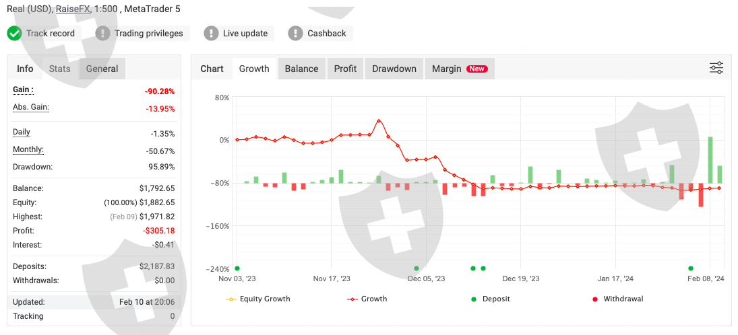Open chart settings sliders icon

(x=716, y=68)
